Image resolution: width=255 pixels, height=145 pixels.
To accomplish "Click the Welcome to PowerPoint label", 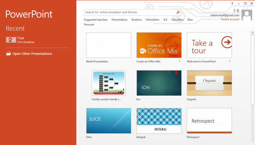I will [x=201, y=62].
